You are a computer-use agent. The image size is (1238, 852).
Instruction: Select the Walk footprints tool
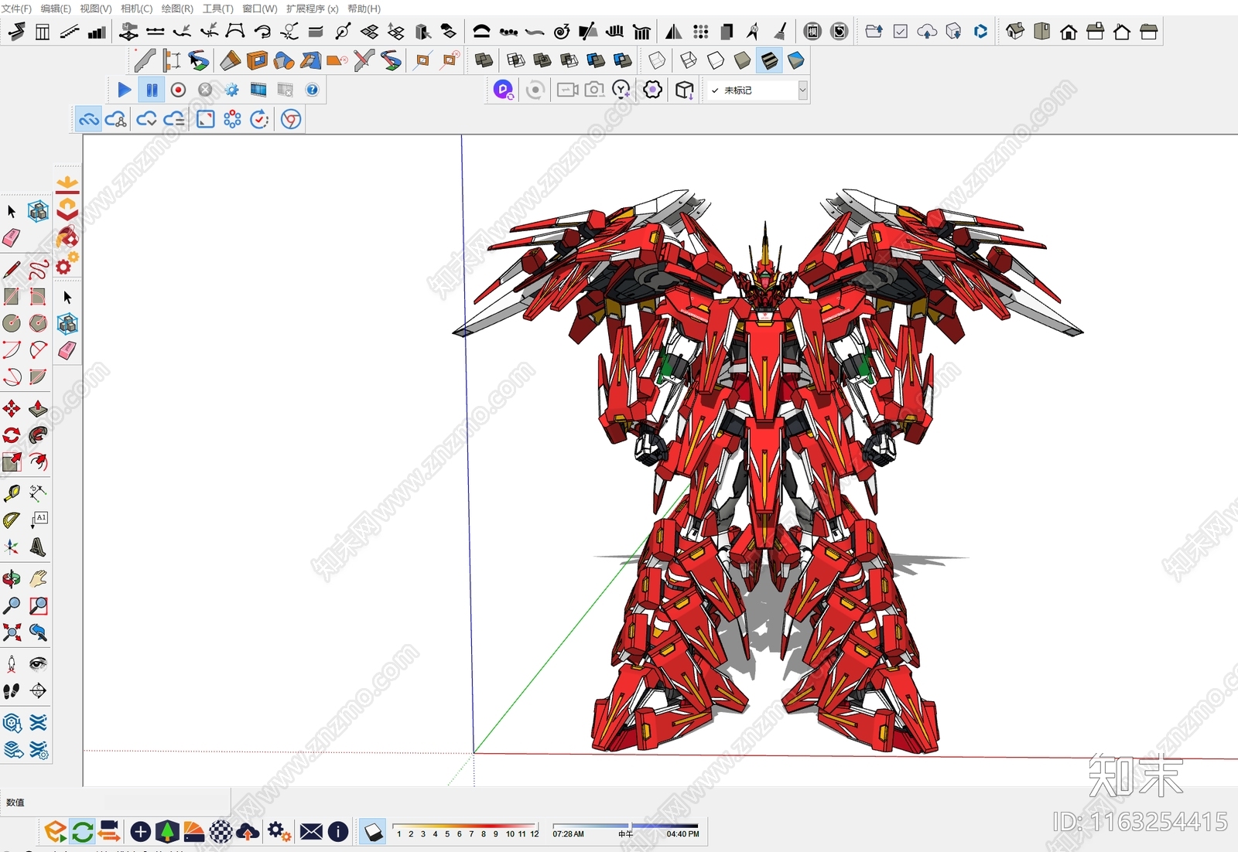12,690
